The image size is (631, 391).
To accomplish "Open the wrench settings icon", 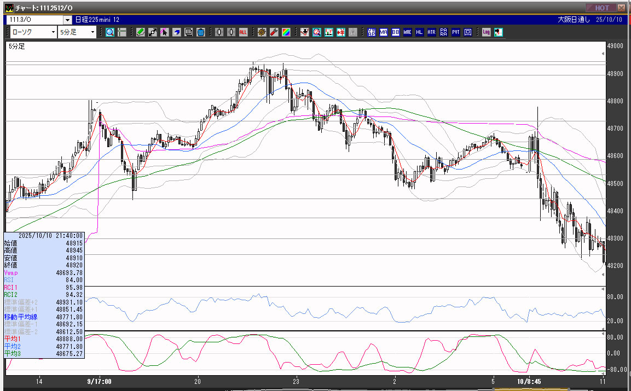I will pyautogui.click(x=274, y=32).
